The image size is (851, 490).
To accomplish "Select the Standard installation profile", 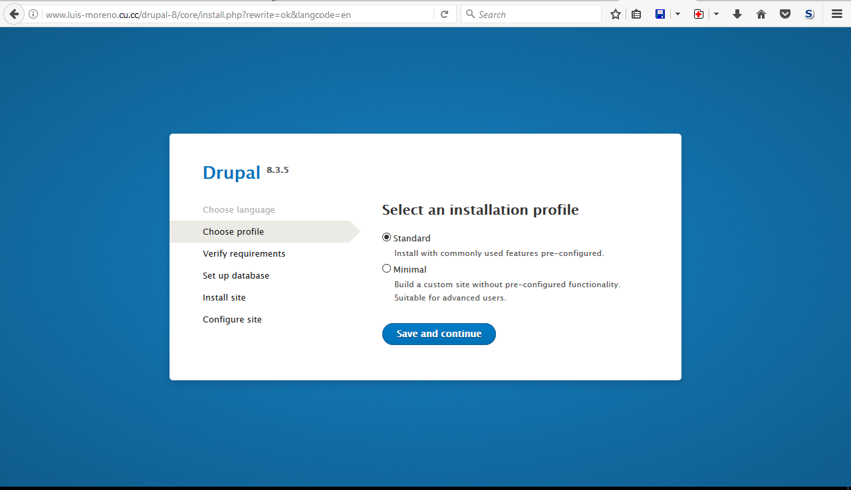I will point(386,237).
